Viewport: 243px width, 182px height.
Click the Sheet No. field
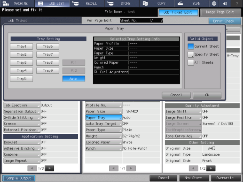point(141,20)
